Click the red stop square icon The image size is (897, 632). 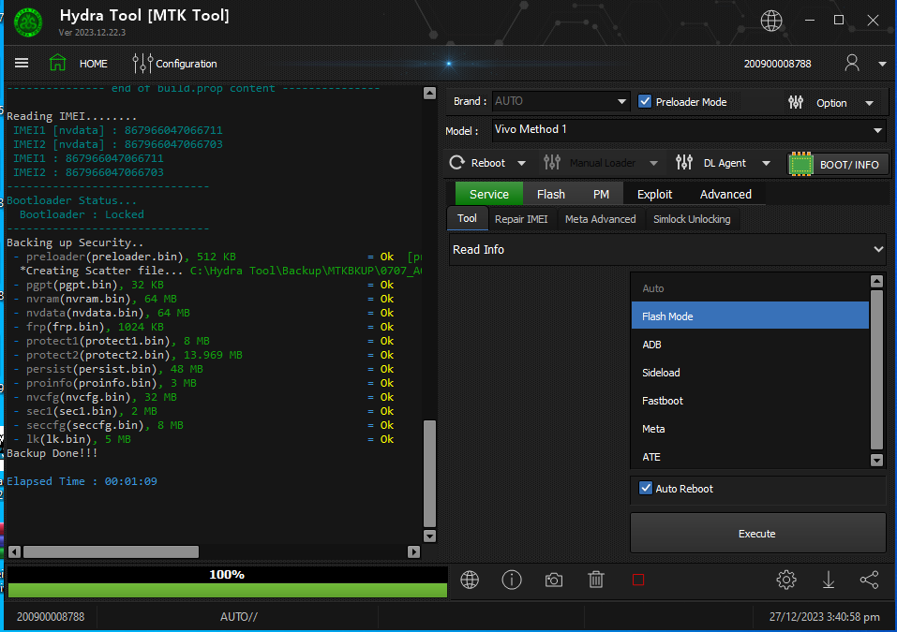pos(638,580)
